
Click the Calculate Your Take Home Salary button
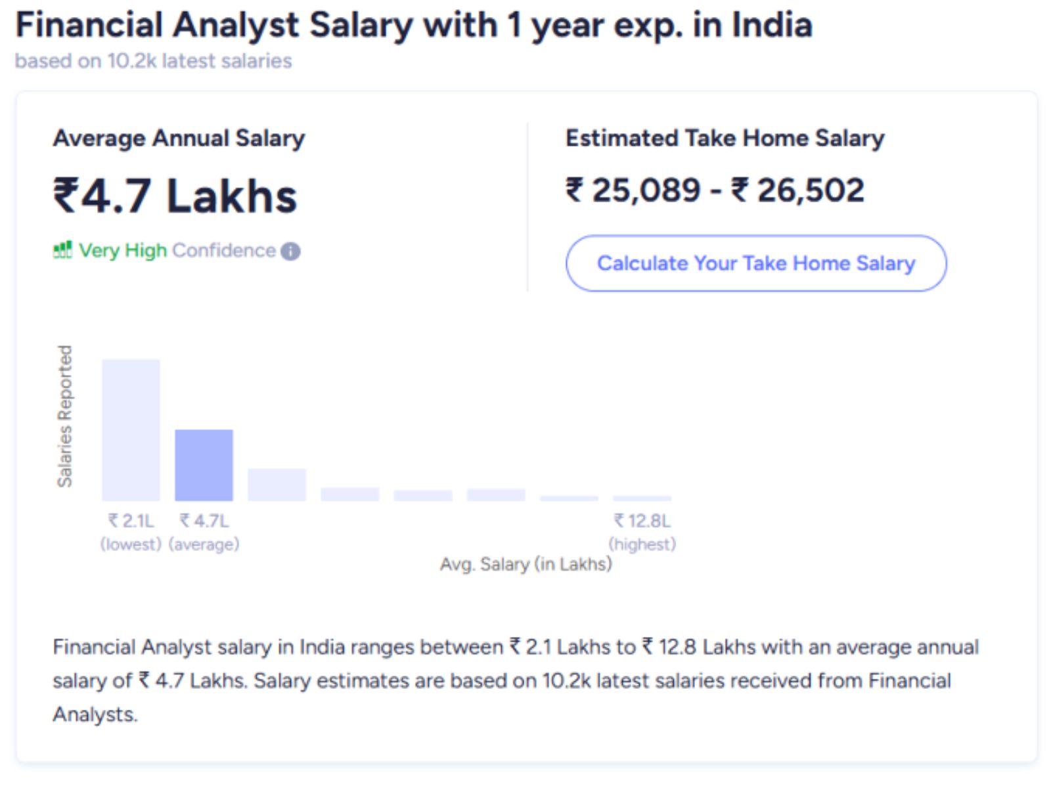pyautogui.click(x=755, y=263)
